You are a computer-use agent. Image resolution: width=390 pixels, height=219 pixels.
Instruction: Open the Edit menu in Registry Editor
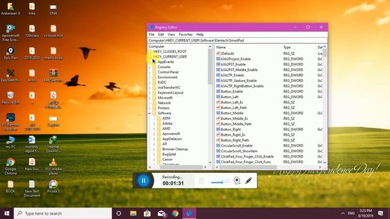coord(161,35)
